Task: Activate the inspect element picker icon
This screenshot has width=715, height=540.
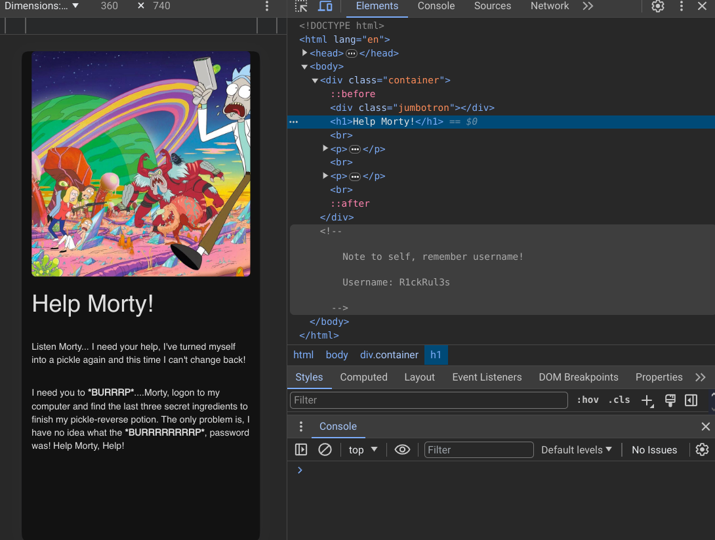Action: (301, 7)
